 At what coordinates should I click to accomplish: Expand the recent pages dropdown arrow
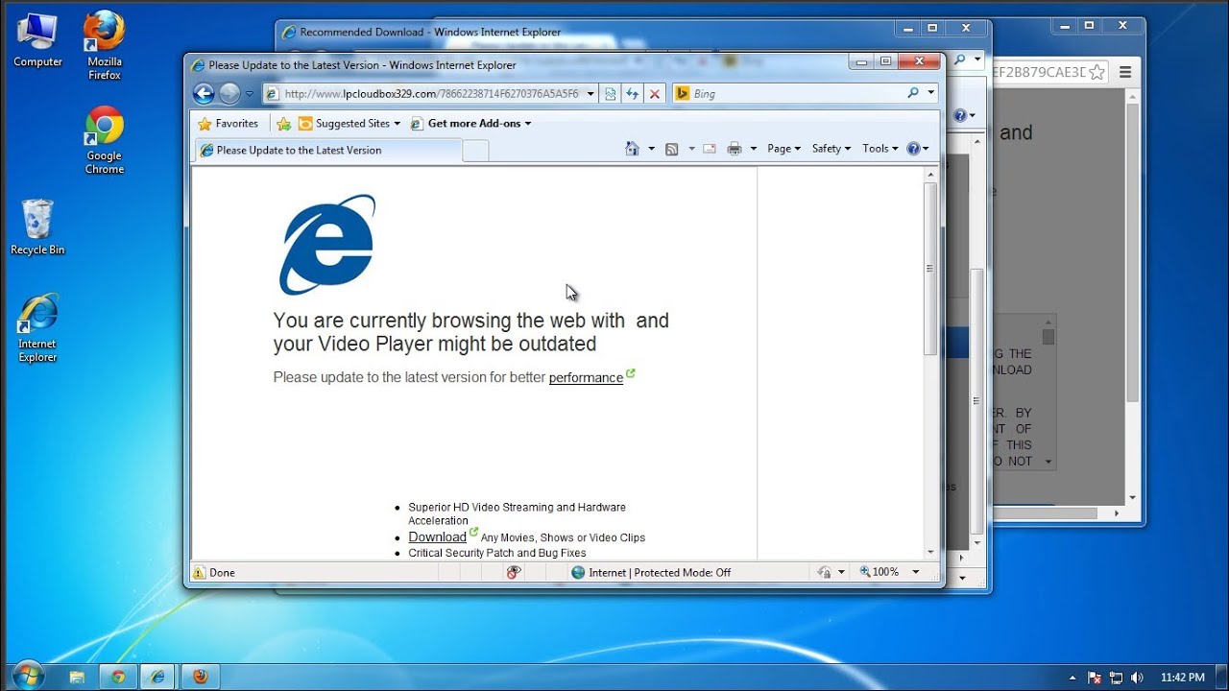coord(250,94)
